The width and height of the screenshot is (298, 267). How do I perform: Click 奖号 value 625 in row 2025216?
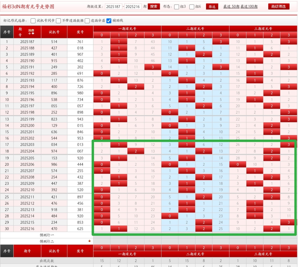[80, 229]
